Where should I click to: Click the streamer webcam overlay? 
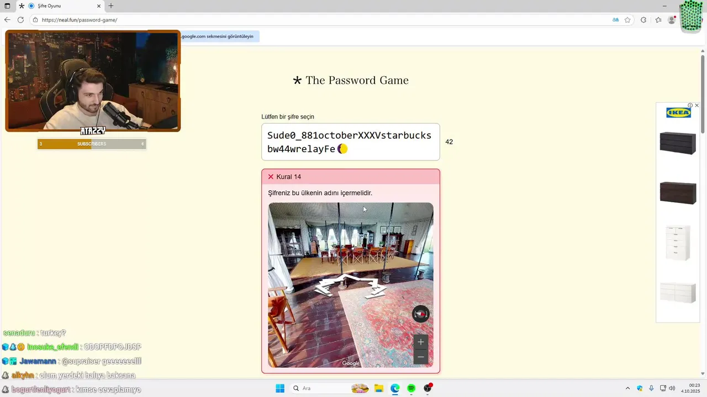[x=93, y=81]
